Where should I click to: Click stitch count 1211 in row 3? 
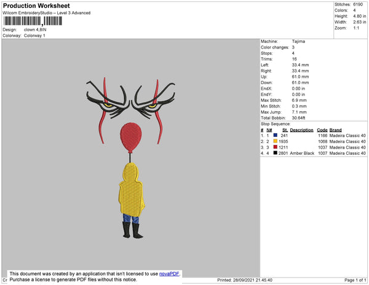coord(284,147)
